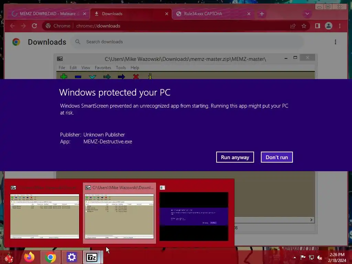Toggle Chrome side panel icon
The width and height of the screenshot is (352, 264).
317,26
